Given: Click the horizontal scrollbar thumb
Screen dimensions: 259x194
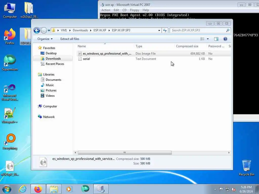Looking at the screenshot, I should pyautogui.click(x=125, y=153).
